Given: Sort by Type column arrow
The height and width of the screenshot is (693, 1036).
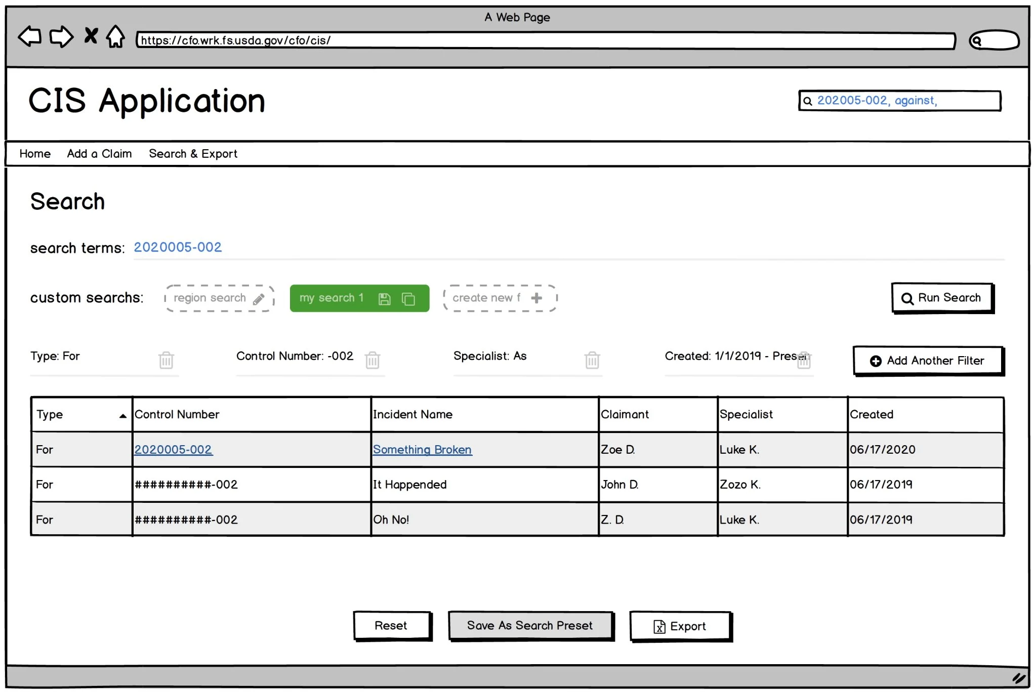Looking at the screenshot, I should pos(122,416).
